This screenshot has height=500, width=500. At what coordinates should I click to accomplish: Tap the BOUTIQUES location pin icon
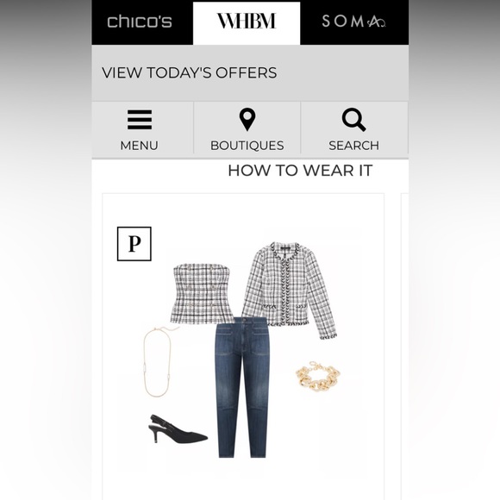pos(247,120)
